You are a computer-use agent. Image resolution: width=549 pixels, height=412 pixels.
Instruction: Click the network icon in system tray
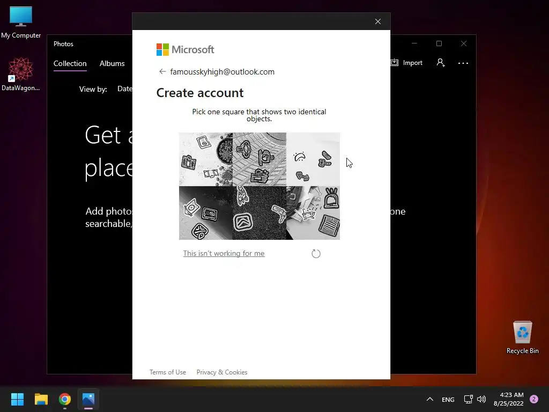click(x=468, y=399)
